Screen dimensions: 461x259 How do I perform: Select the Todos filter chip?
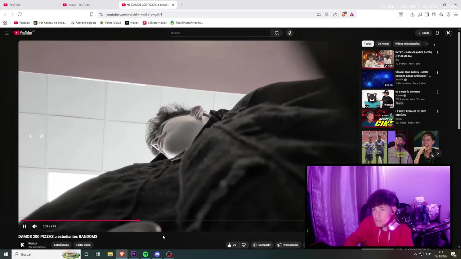(368, 44)
